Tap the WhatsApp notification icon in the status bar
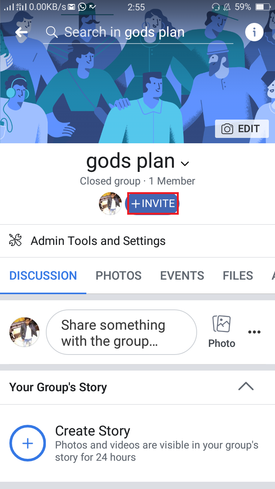The image size is (275, 489). click(82, 7)
